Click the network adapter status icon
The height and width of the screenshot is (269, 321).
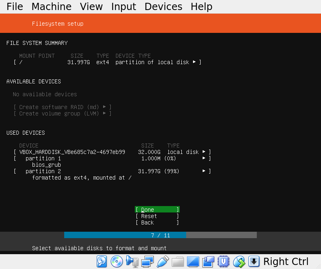tap(147, 261)
